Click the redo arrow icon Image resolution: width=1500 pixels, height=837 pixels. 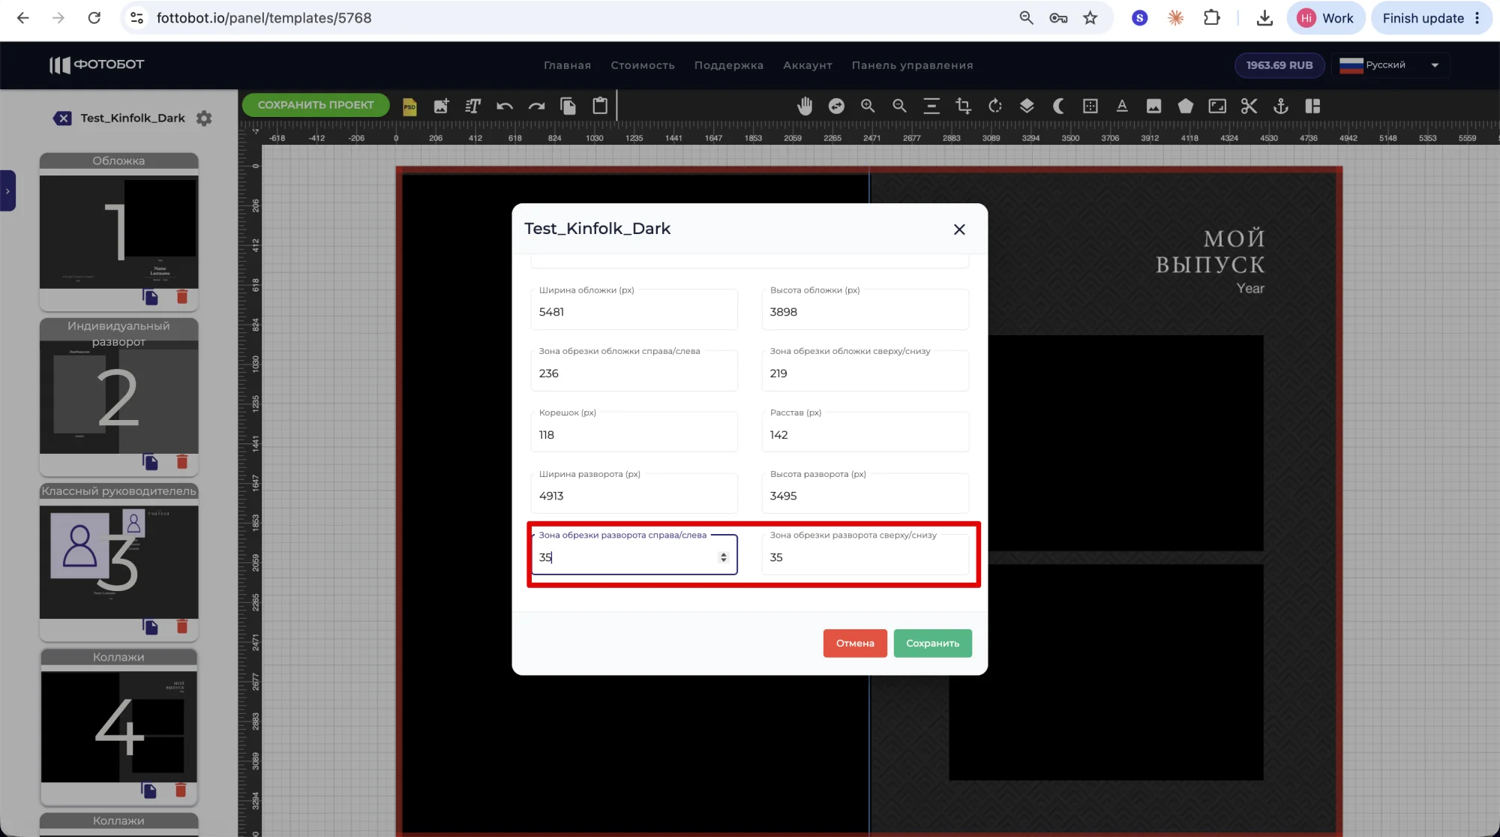[x=536, y=106]
